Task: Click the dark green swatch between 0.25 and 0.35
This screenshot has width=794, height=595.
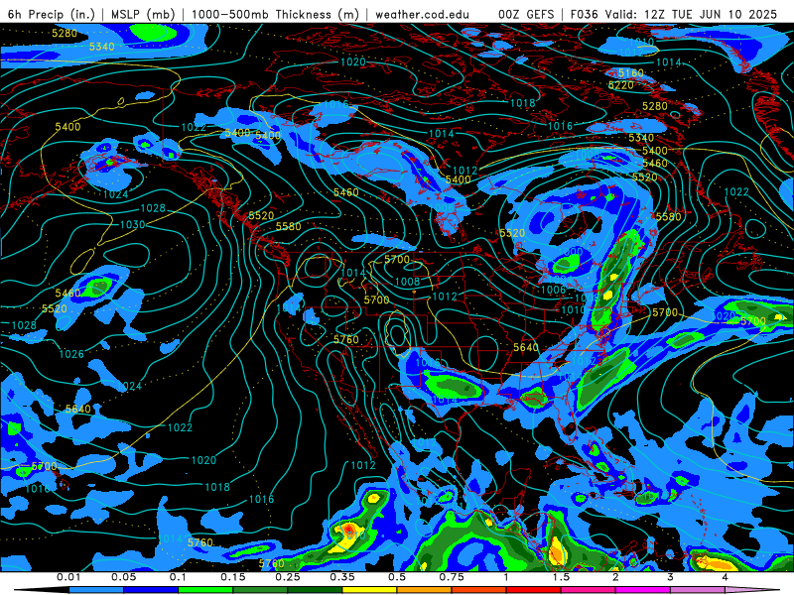Action: click(315, 590)
